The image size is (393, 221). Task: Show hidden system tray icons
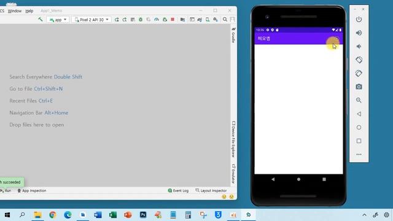pos(364,215)
